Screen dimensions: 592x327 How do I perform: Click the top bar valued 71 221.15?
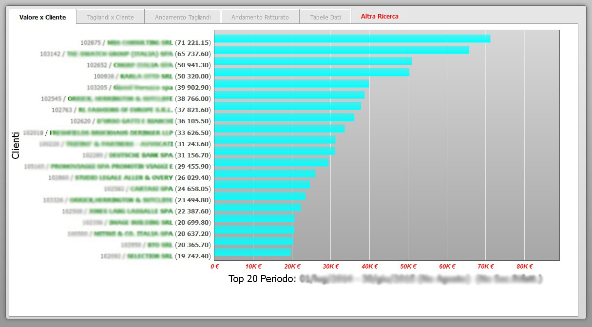click(352, 38)
